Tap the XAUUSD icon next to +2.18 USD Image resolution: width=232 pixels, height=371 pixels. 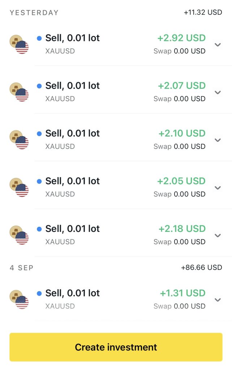tap(19, 235)
